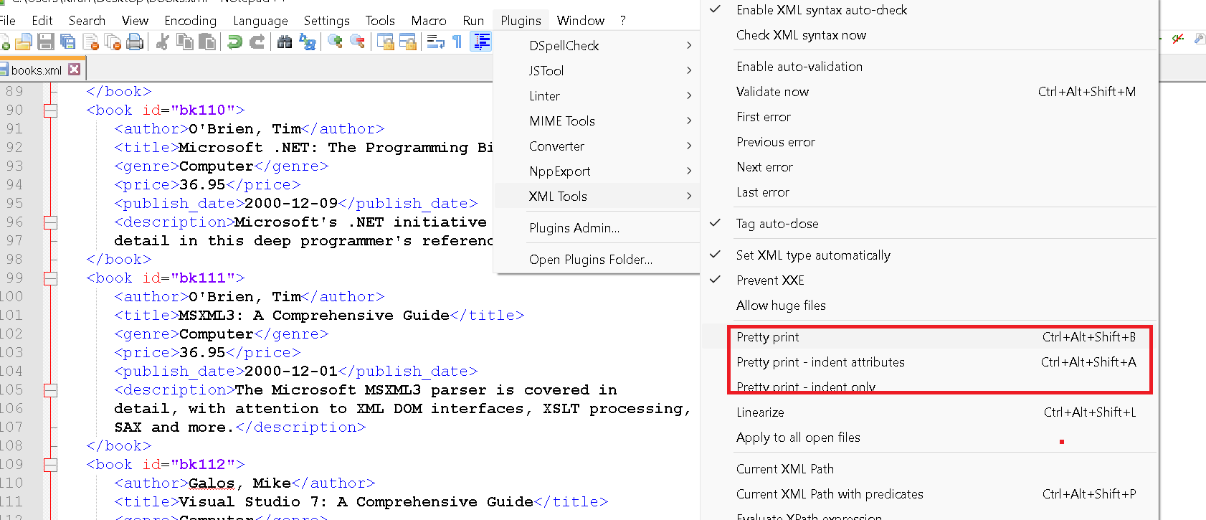The width and height of the screenshot is (1206, 520).
Task: Collapse the fold marker at line 96
Action: [50, 222]
